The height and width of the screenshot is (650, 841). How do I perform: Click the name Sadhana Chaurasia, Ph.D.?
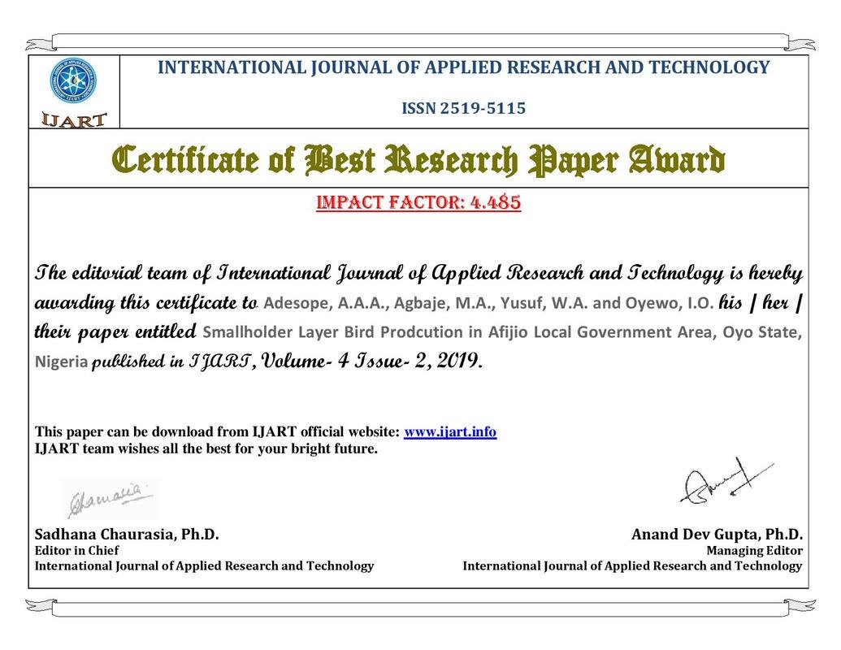[127, 534]
